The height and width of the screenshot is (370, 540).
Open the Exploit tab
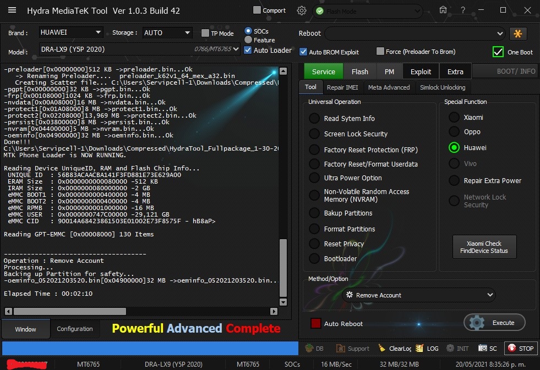(421, 71)
